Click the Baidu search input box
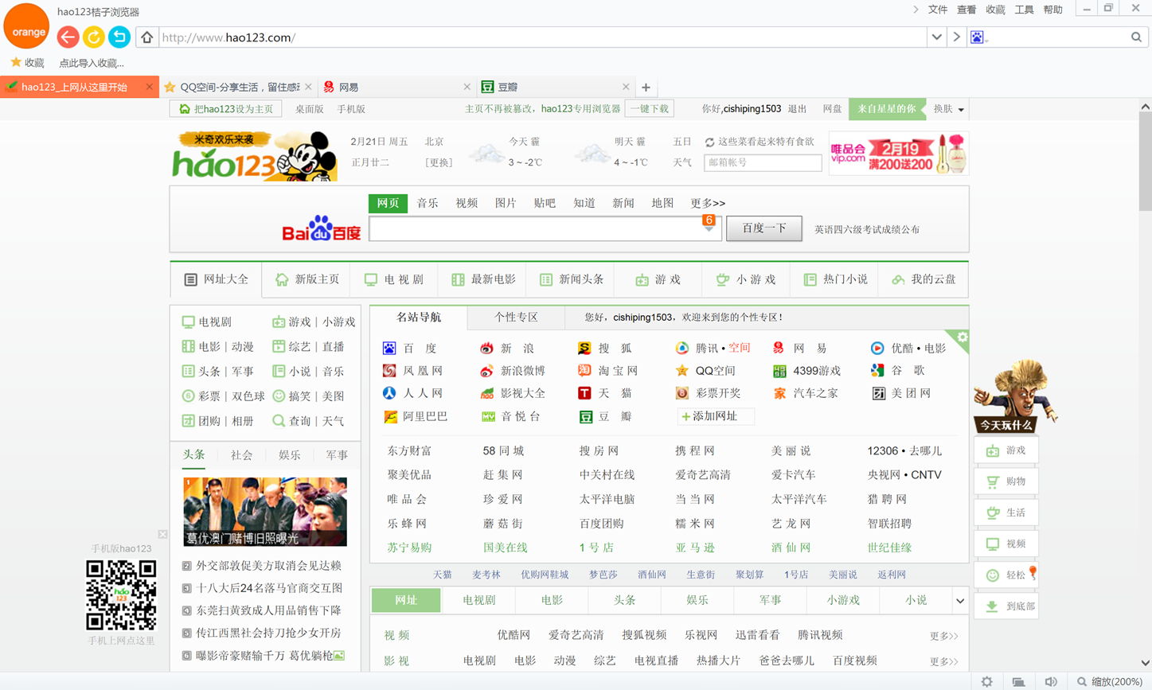 pyautogui.click(x=533, y=229)
